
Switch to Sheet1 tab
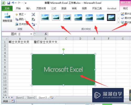point(20,98)
